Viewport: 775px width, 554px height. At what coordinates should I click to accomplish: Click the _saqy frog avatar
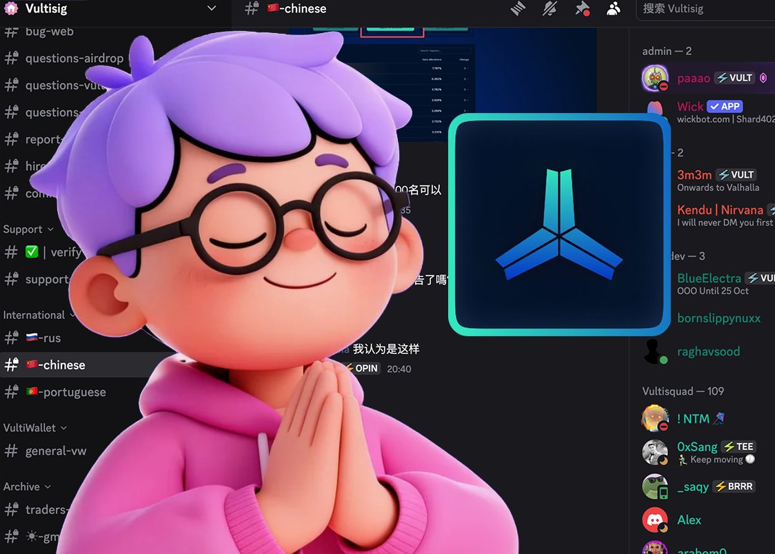pyautogui.click(x=655, y=486)
